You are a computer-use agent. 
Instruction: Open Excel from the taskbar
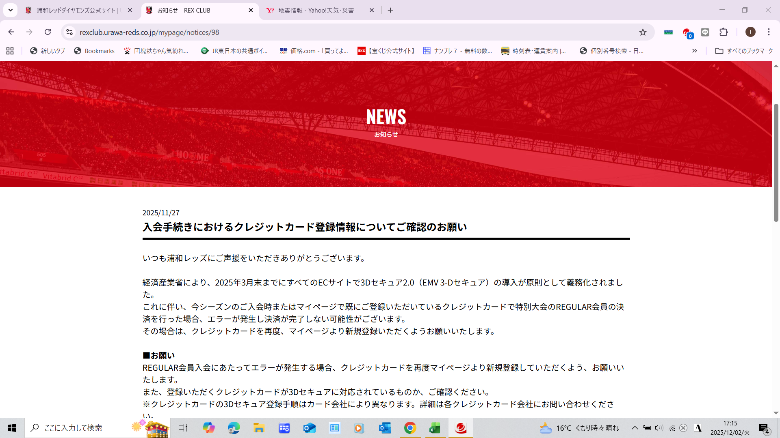[x=435, y=428]
